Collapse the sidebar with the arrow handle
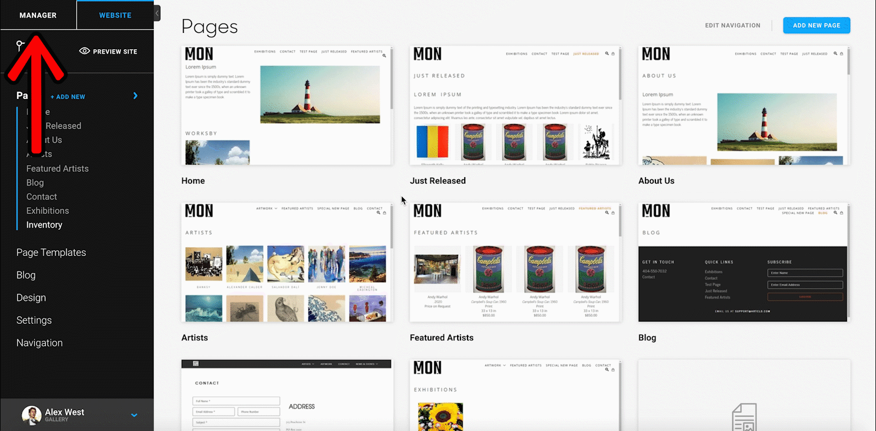The height and width of the screenshot is (431, 876). (x=157, y=13)
